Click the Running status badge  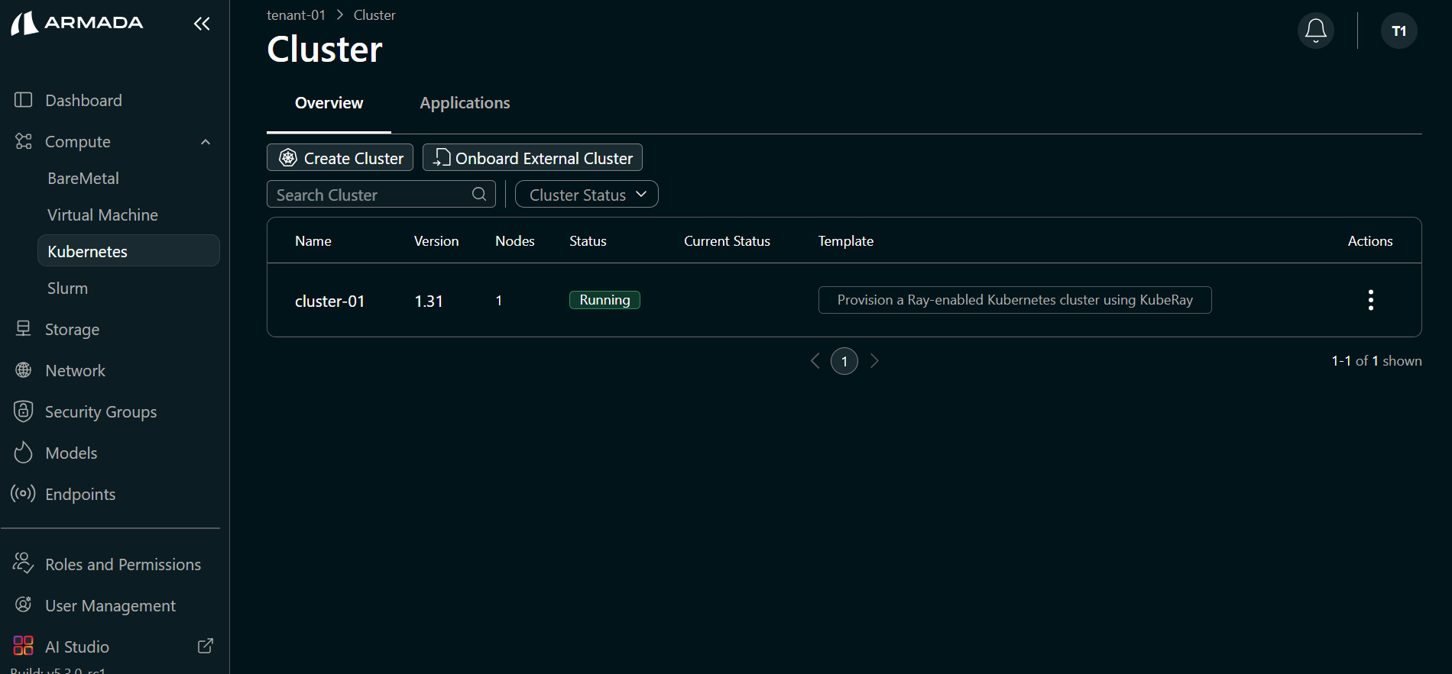[604, 300]
